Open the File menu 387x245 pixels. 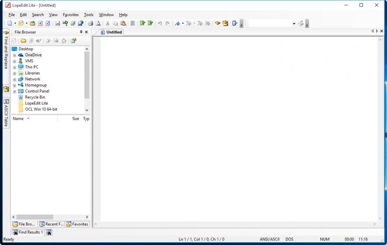coord(12,15)
